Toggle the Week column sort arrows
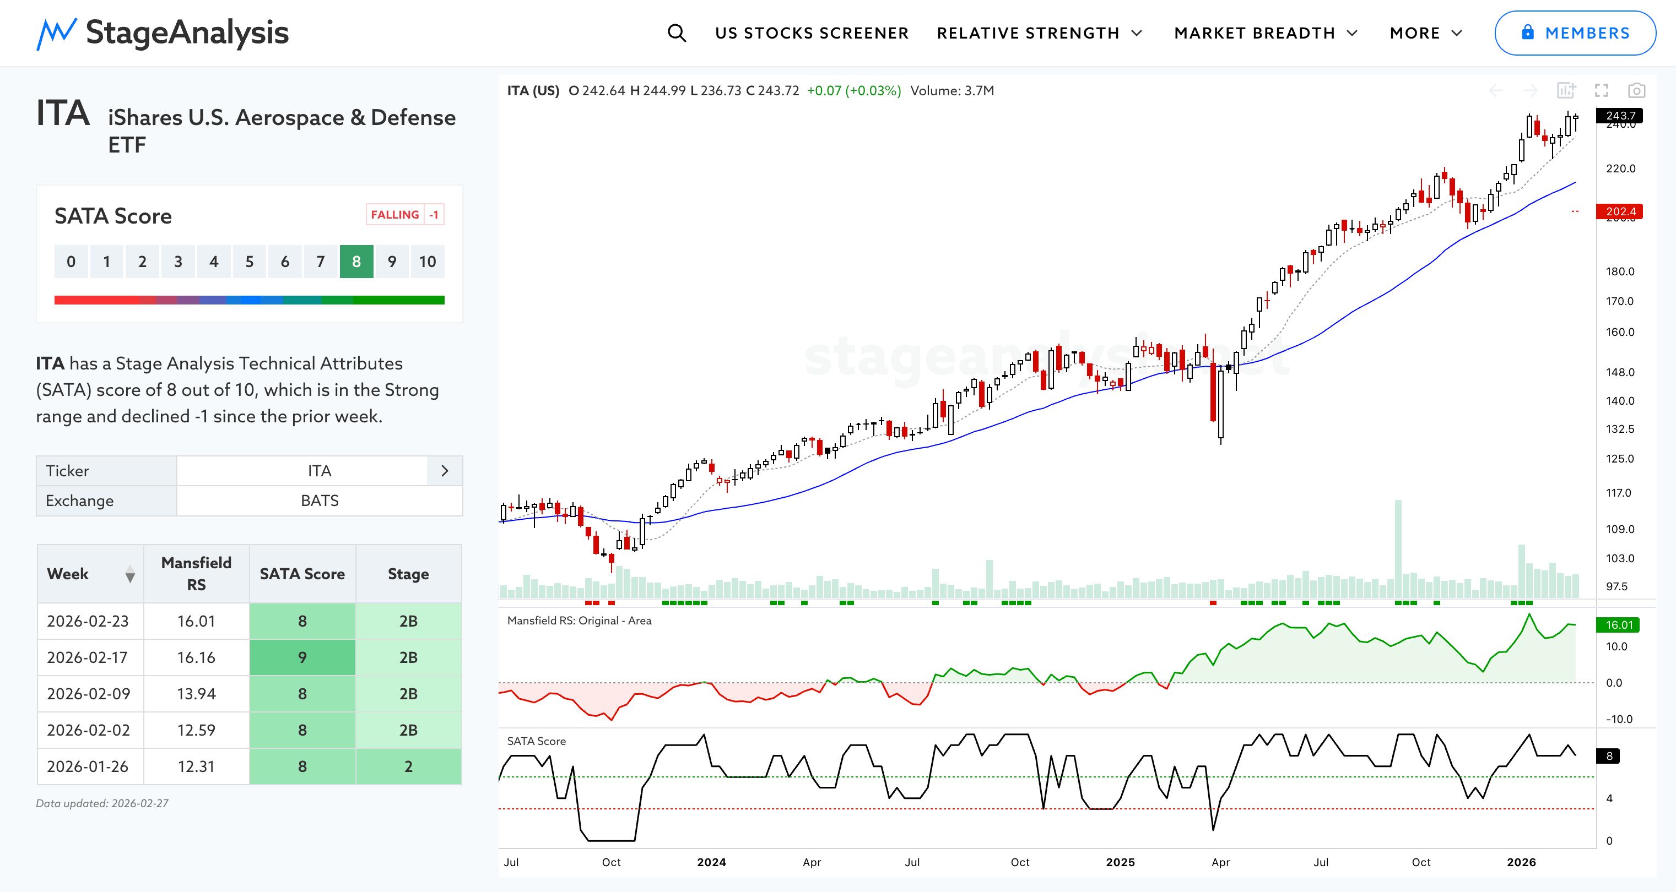Viewport: 1676px width, 892px height. 130,574
